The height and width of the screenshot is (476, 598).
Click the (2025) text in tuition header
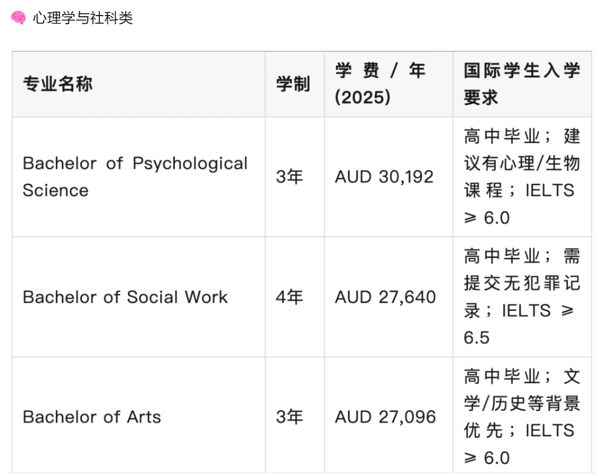click(x=363, y=98)
